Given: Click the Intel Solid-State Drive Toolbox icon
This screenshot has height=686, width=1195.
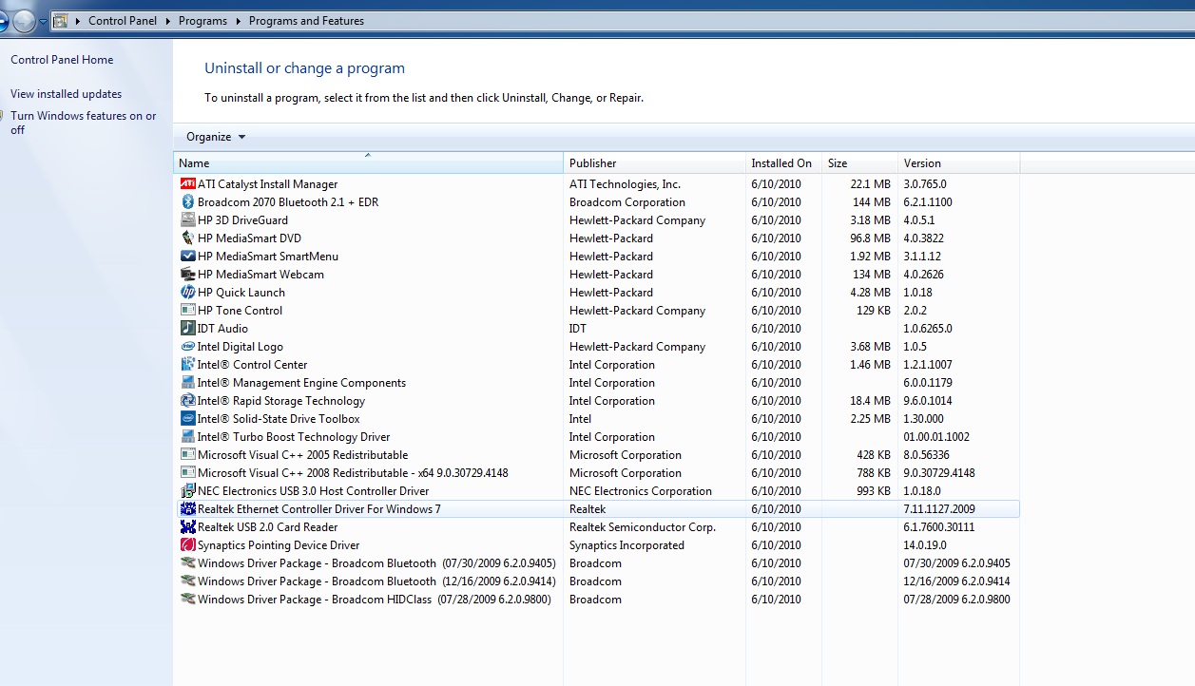Looking at the screenshot, I should pos(187,419).
